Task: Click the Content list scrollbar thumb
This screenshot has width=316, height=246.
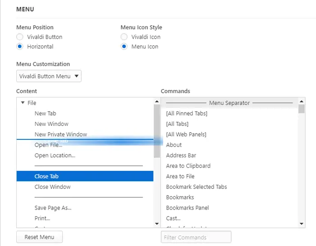Action: pyautogui.click(x=157, y=131)
